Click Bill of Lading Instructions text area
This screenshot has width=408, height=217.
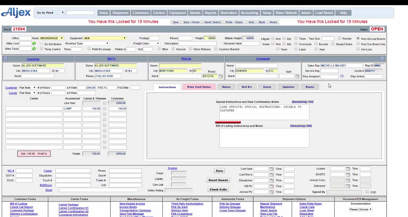[x=264, y=138]
